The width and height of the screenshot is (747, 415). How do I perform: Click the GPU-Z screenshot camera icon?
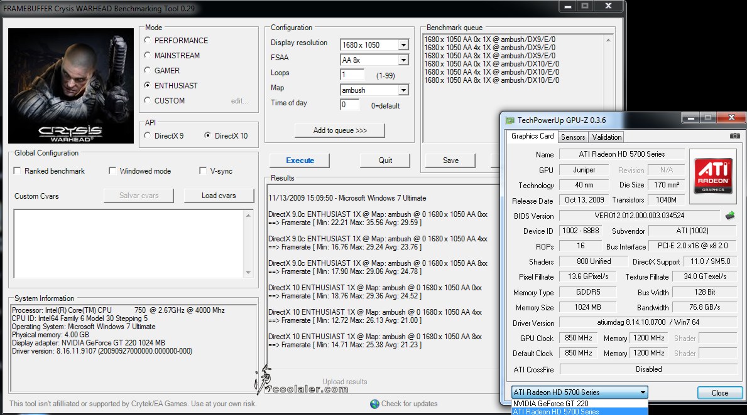point(734,136)
